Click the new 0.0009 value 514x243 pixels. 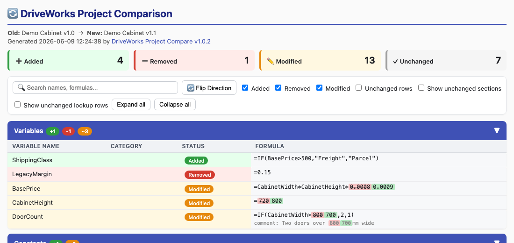pyautogui.click(x=383, y=187)
